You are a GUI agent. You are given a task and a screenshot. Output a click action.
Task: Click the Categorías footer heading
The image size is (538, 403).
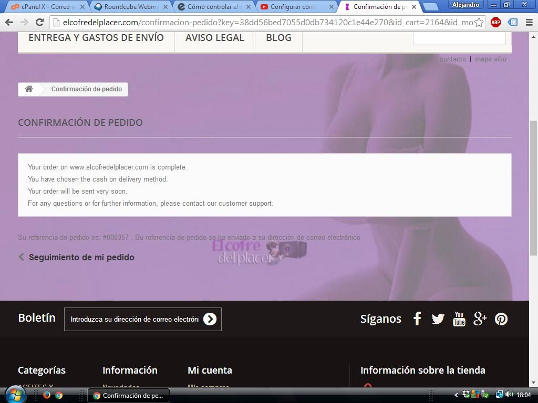(42, 370)
